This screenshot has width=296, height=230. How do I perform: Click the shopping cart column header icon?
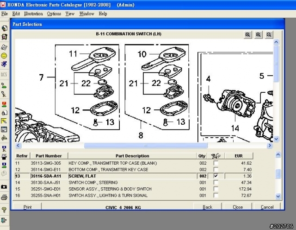click(216, 156)
